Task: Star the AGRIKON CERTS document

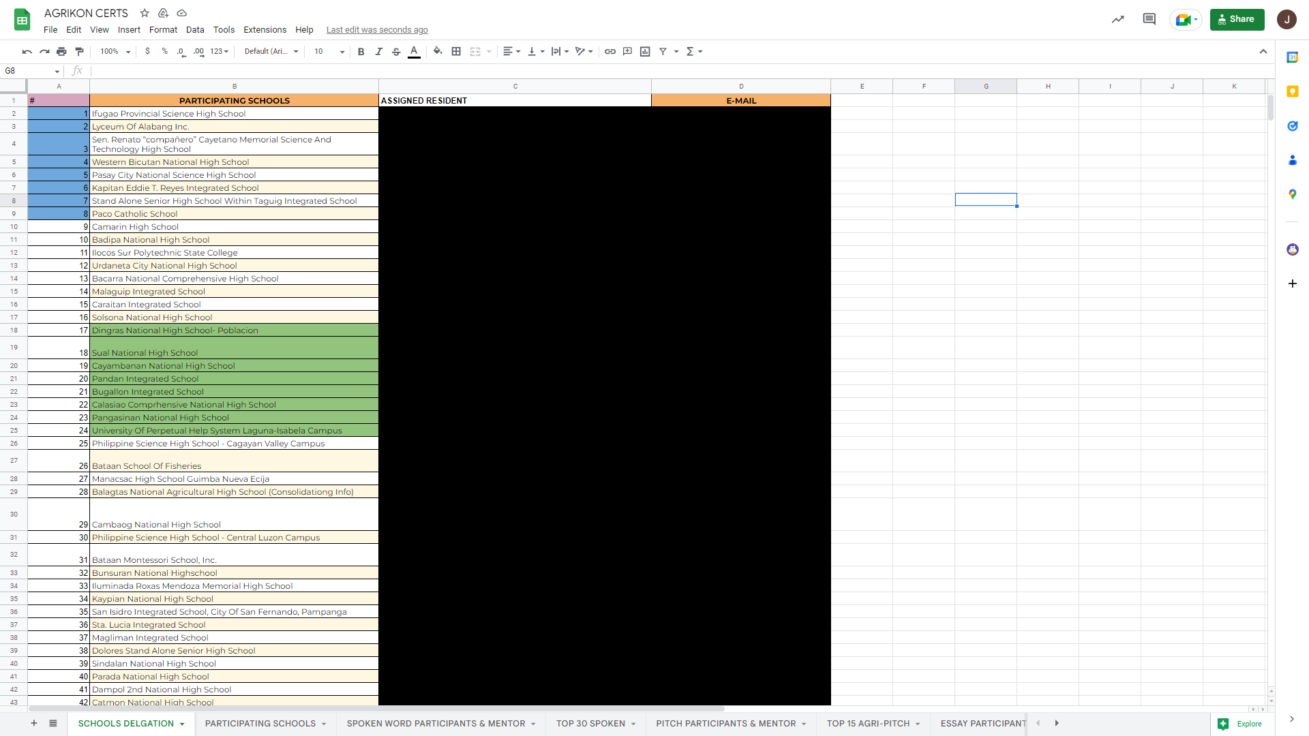Action: [x=145, y=13]
